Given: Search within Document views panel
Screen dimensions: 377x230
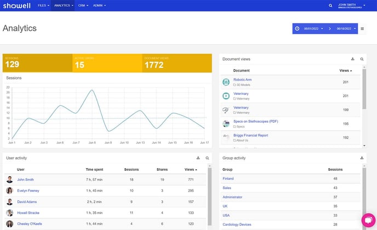Looking at the screenshot, I should point(362,59).
